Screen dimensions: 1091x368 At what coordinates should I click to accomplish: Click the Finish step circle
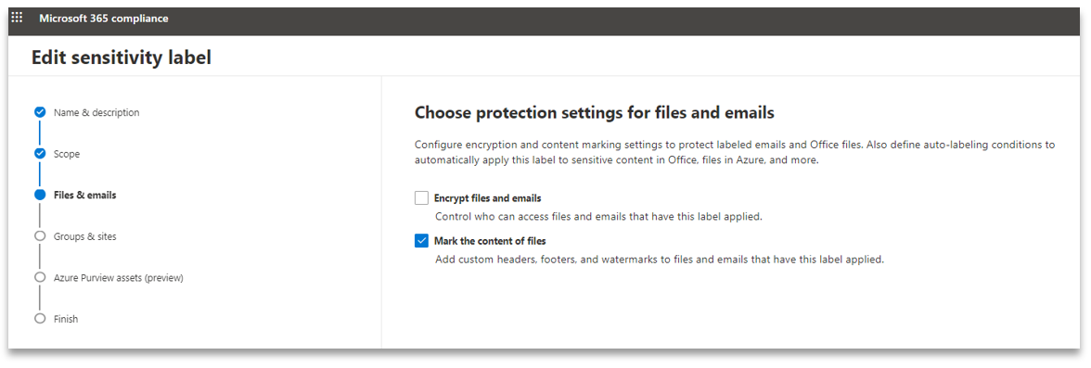(40, 319)
